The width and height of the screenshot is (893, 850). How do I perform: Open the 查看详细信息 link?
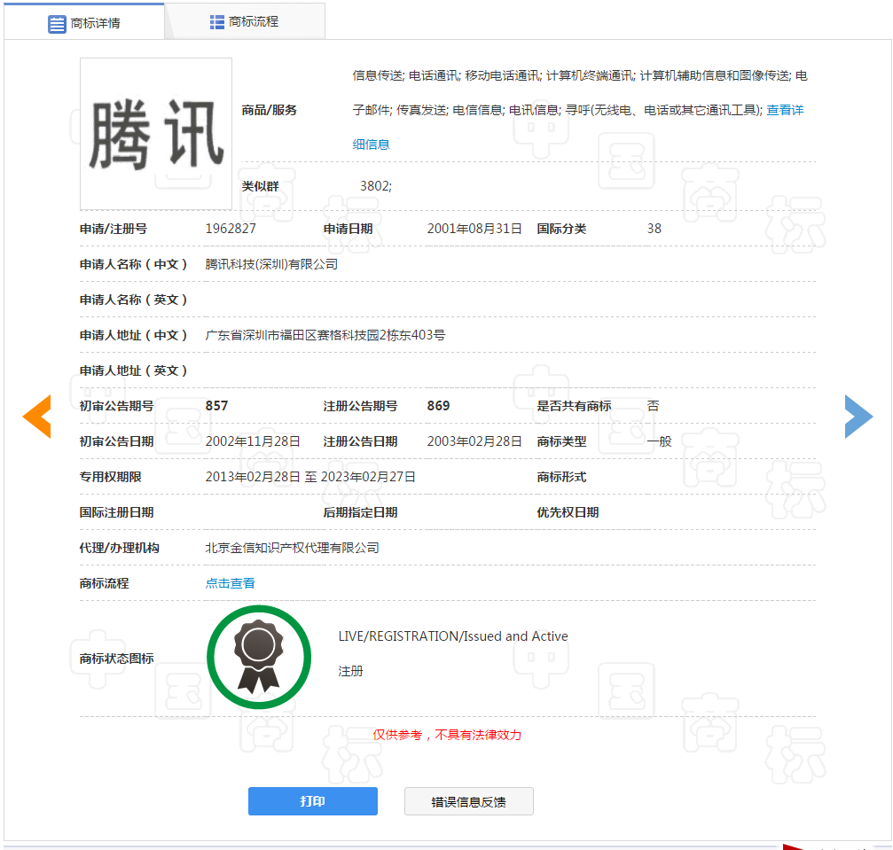click(785, 110)
